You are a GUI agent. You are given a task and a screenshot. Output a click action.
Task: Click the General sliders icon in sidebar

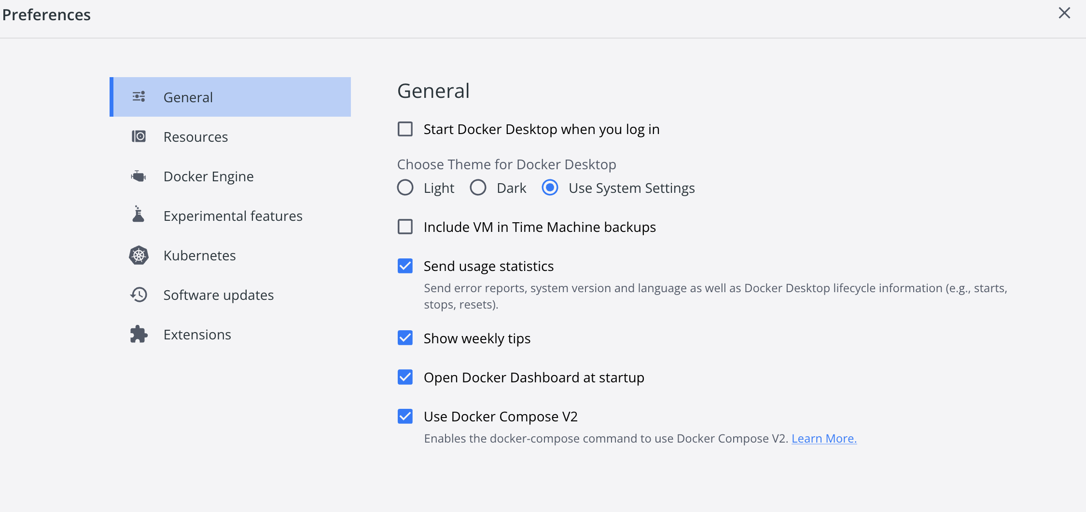click(x=139, y=97)
